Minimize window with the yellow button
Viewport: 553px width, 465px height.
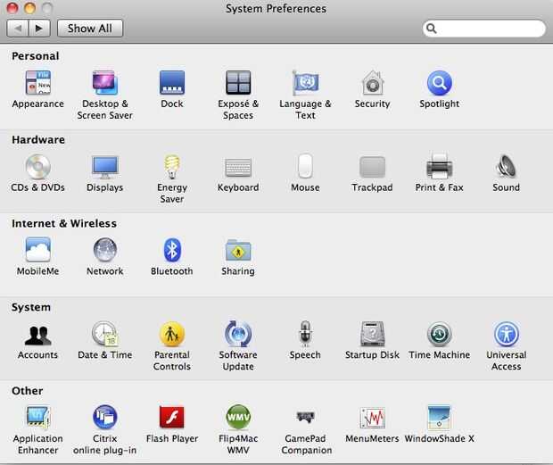(x=30, y=8)
